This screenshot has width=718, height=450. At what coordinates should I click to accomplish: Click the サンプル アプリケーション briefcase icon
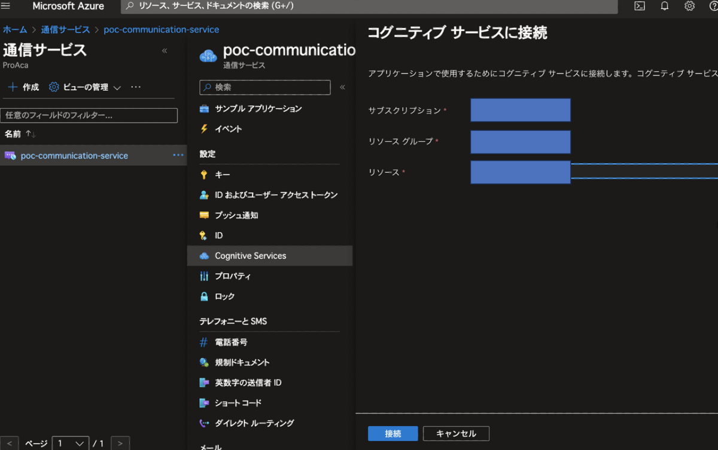(x=204, y=109)
